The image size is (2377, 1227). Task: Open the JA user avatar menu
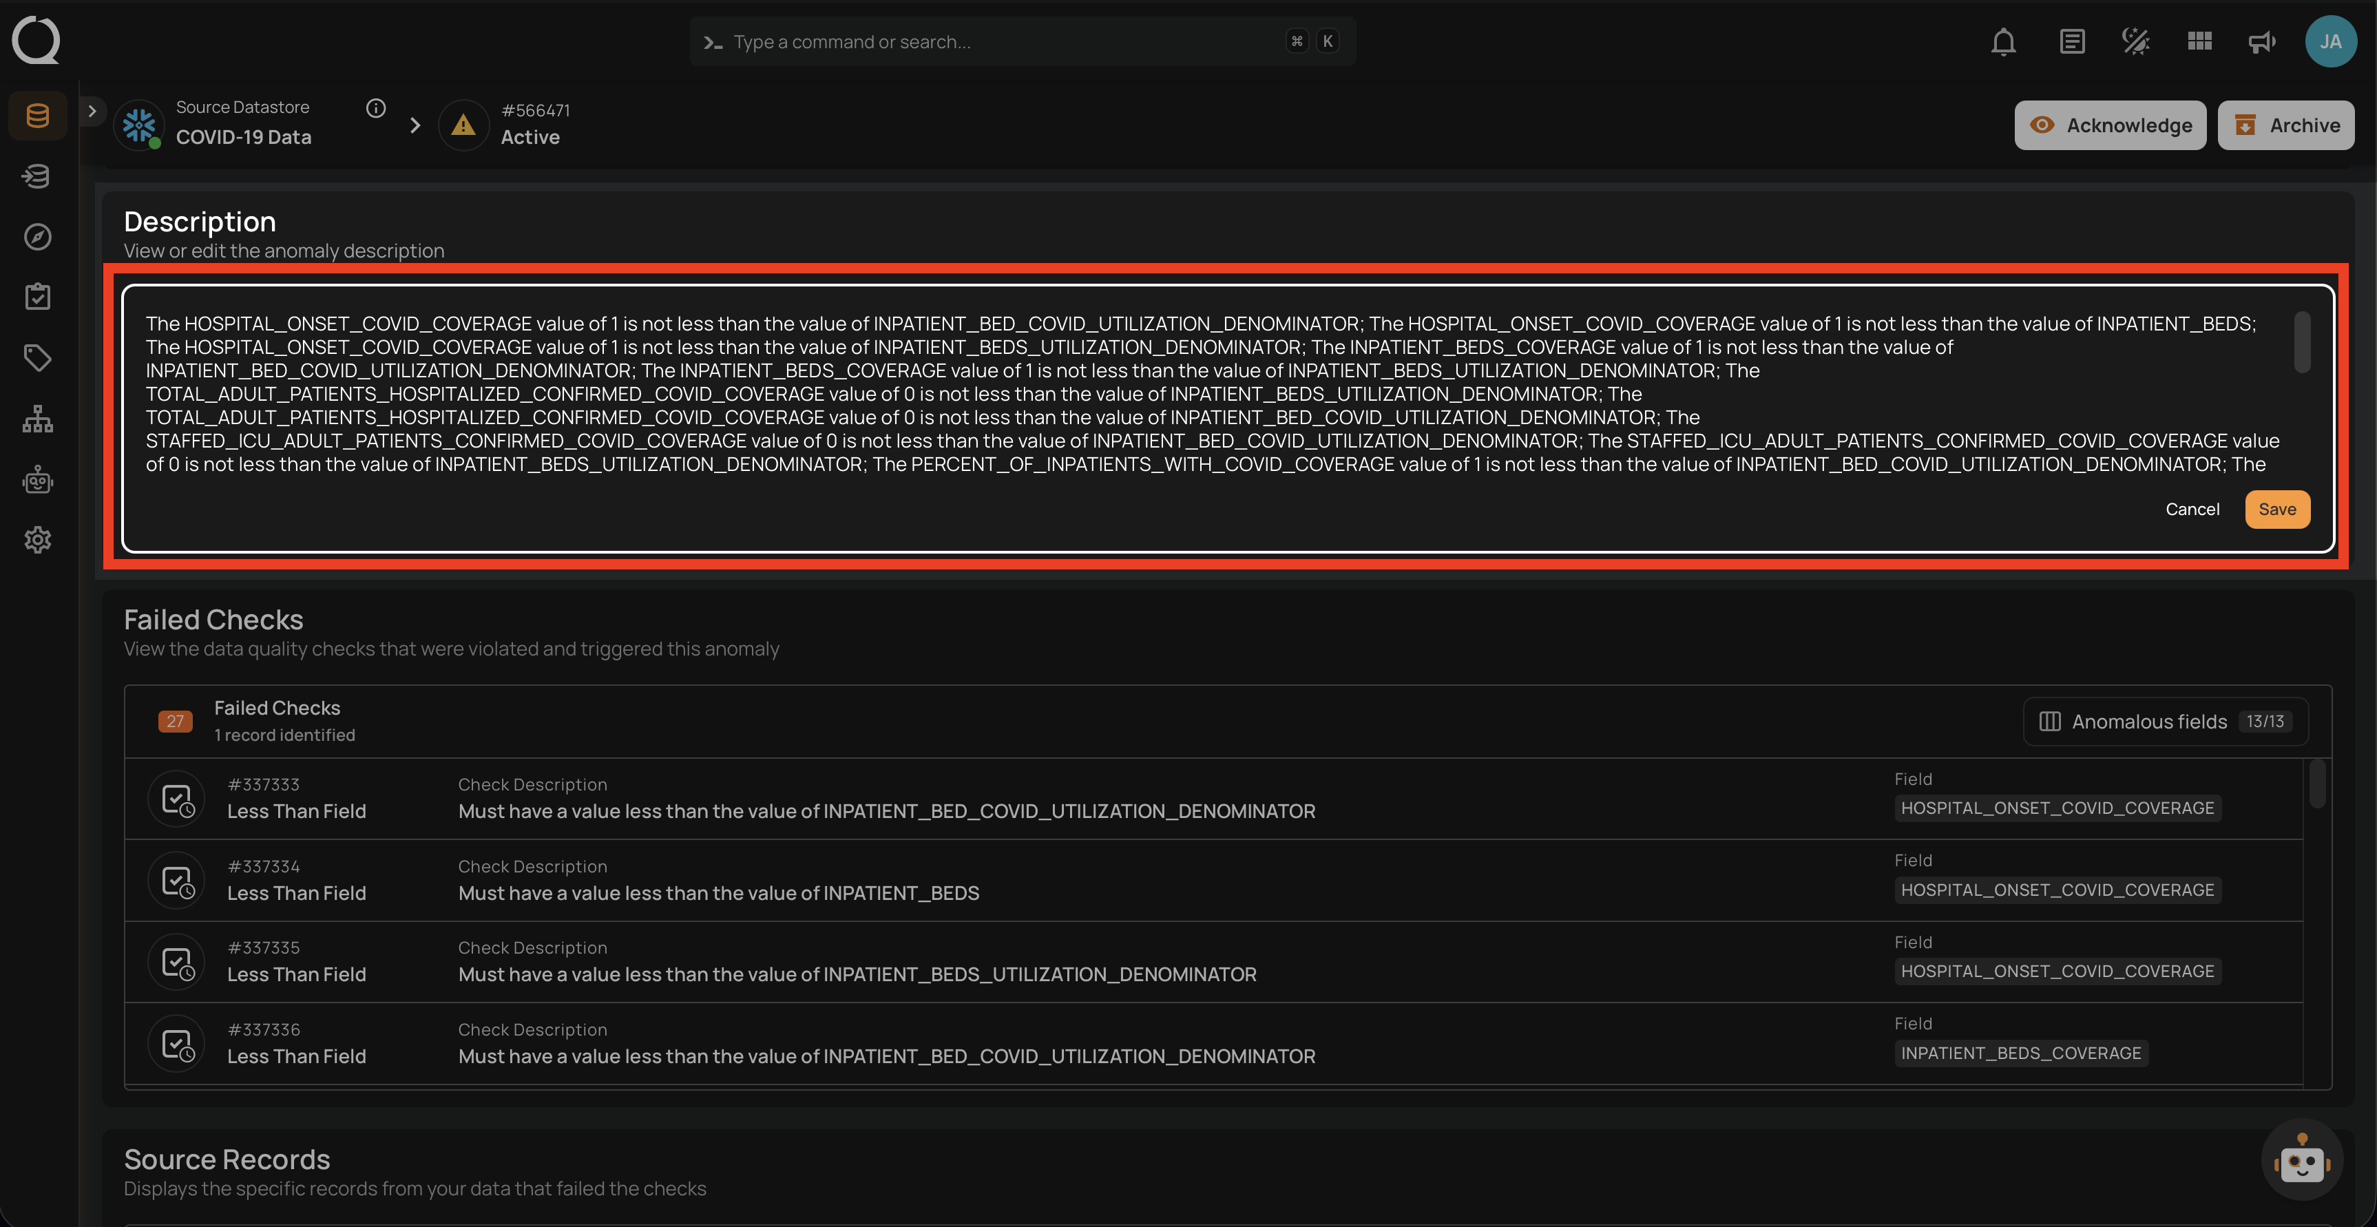2331,41
